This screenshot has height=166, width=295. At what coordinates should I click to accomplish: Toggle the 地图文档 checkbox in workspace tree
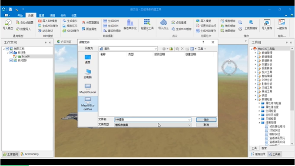pos(7,49)
